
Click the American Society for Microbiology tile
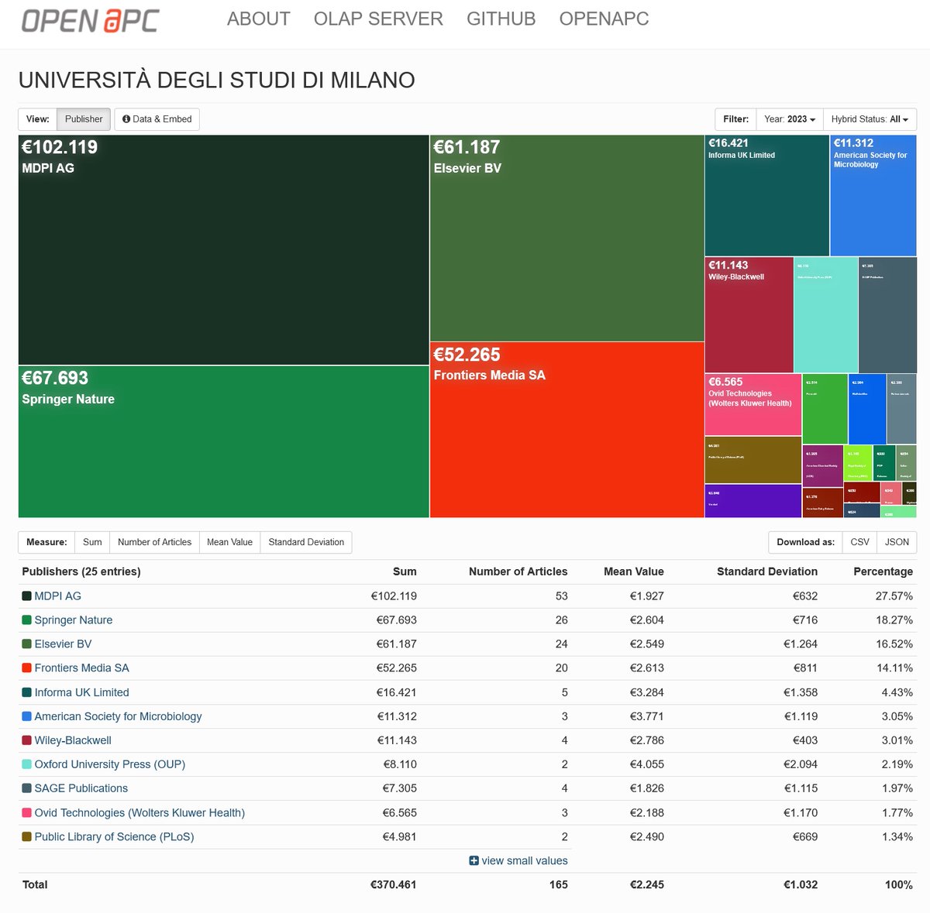pos(873,196)
